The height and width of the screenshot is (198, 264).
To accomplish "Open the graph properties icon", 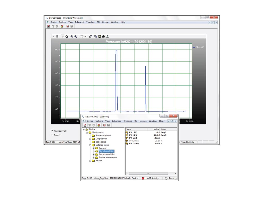I will tap(90, 37).
